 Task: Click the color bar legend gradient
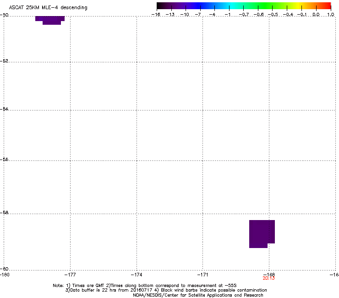coord(244,6)
